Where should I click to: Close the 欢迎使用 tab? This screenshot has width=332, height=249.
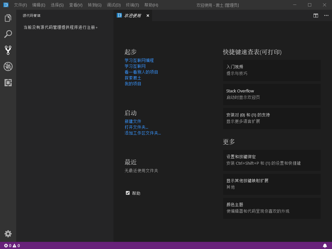(x=148, y=16)
